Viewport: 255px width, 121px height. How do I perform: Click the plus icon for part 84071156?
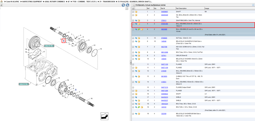pos(133,64)
